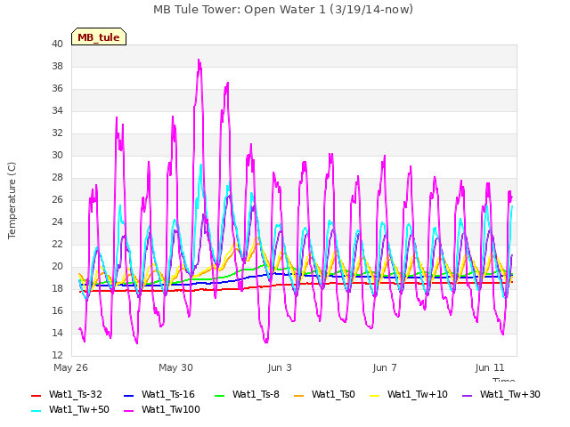Select the Wat1_Tw+10 legend label
Image resolution: width=570 pixels, height=427 pixels.
point(418,394)
